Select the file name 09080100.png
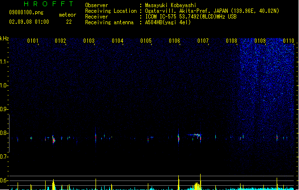 click(26, 13)
